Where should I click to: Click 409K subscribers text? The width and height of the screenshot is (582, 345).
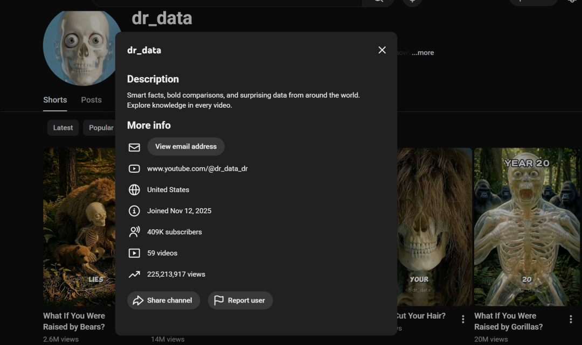175,232
